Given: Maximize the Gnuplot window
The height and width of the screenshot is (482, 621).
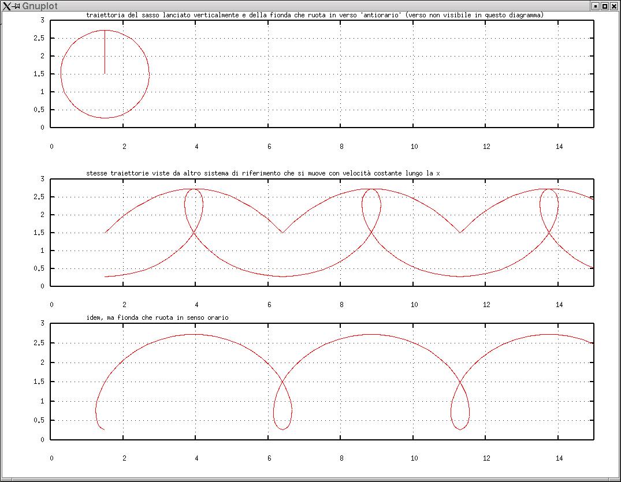Looking at the screenshot, I should 605,6.
